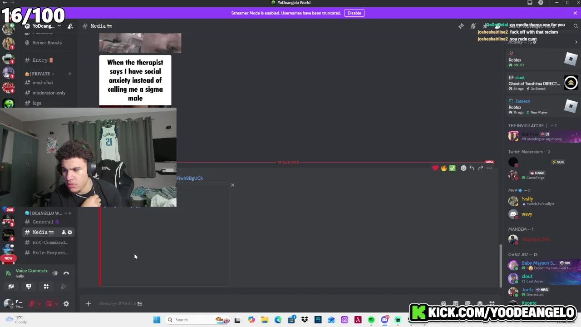Screen dimensions: 581x327
Task: Reply to the hovered message
Action: pos(472,168)
